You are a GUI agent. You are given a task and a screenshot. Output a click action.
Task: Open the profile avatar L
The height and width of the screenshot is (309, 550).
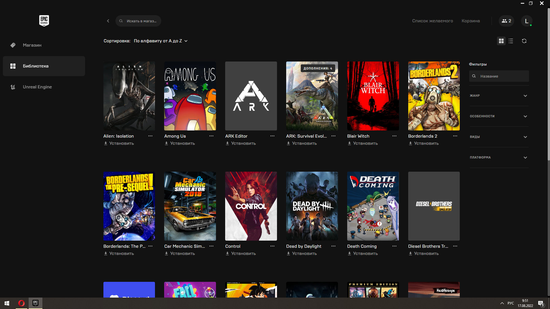click(527, 21)
